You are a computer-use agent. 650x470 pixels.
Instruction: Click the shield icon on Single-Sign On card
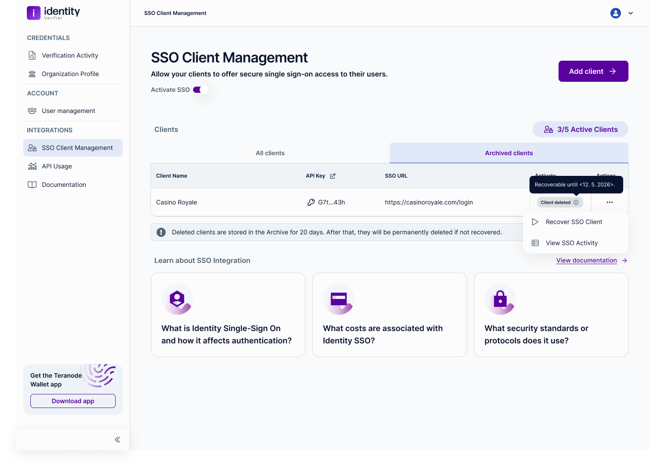point(177,299)
